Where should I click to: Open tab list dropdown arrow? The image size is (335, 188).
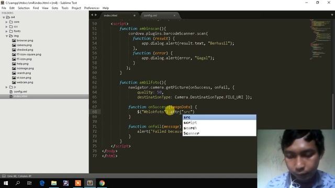tap(332, 15)
